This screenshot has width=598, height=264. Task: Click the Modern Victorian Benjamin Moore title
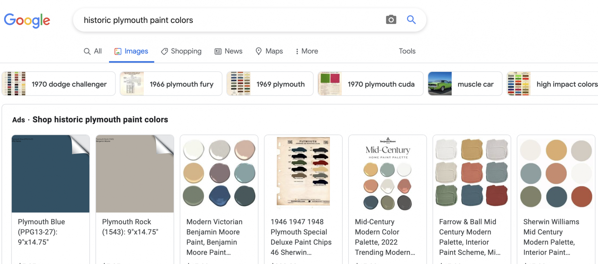click(x=214, y=237)
